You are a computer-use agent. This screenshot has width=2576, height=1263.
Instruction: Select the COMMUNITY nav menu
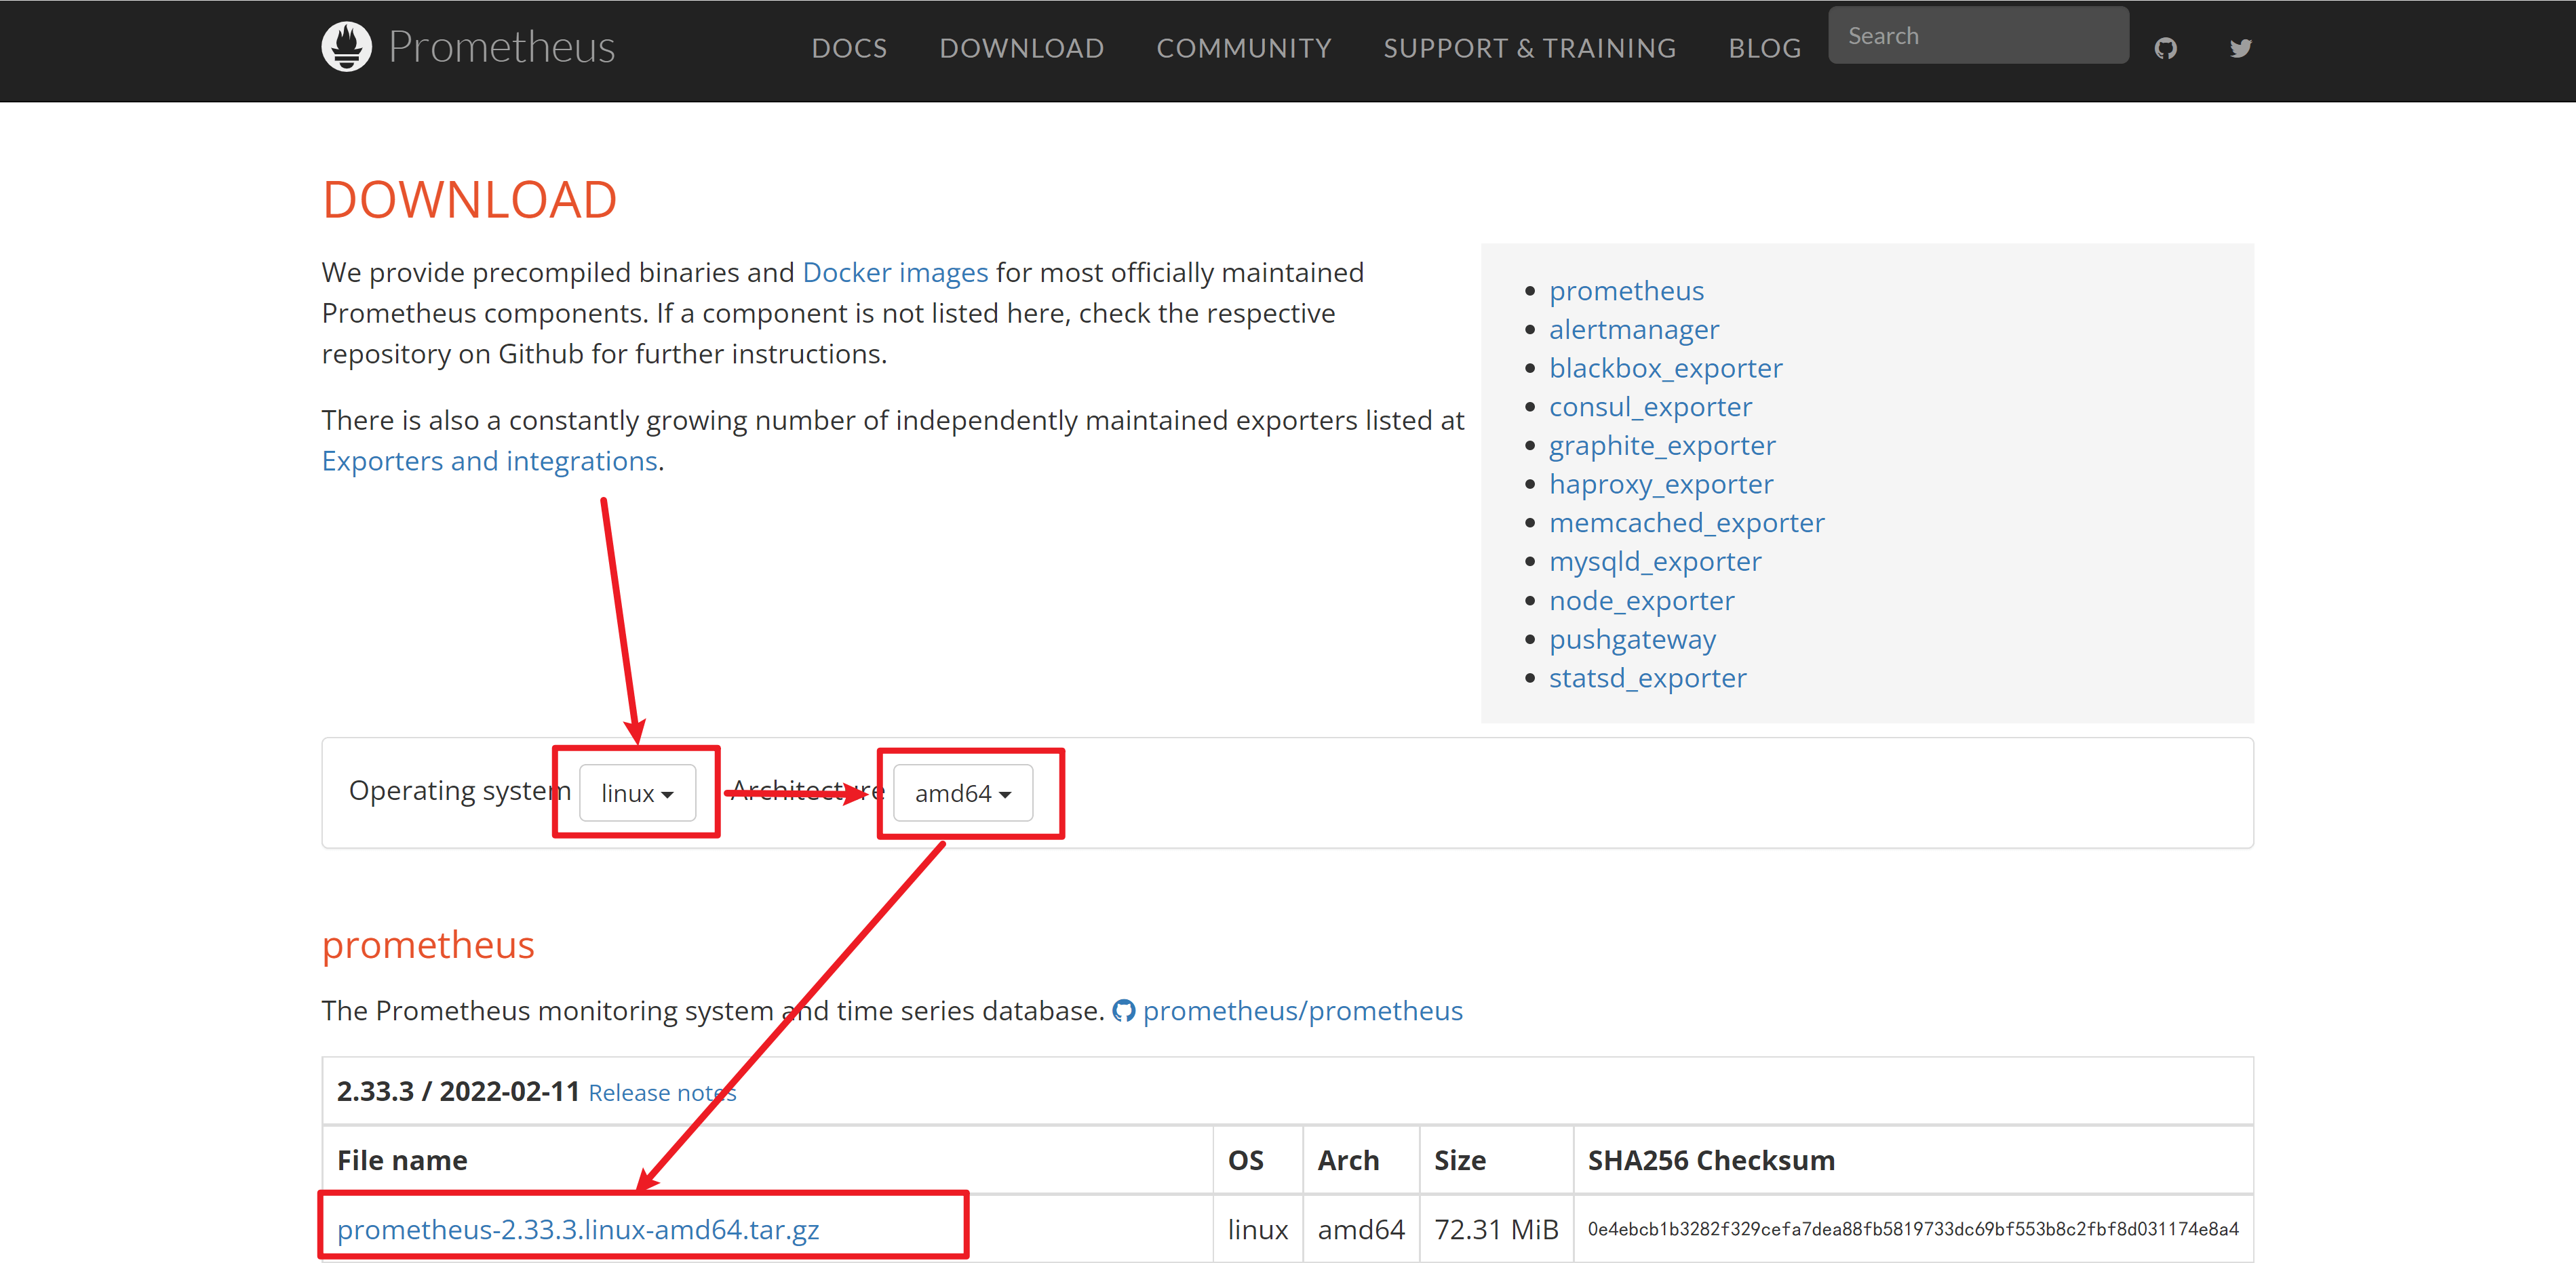coord(1243,48)
